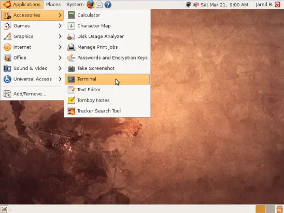Click the Take Screenshot camera icon
284x213 pixels.
pyautogui.click(x=71, y=68)
